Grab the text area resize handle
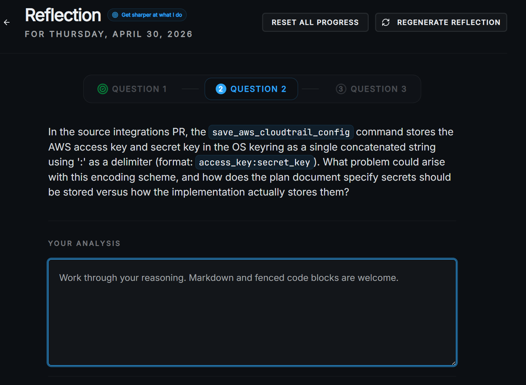The height and width of the screenshot is (385, 526). coord(453,363)
